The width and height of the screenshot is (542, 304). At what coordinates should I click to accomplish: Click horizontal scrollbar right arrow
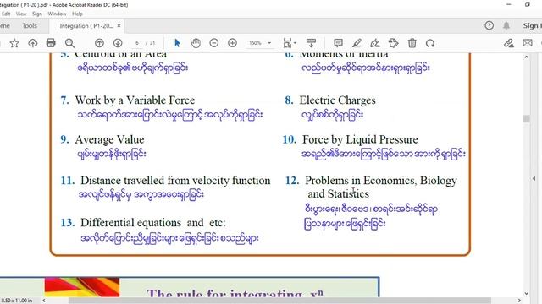[519, 301]
